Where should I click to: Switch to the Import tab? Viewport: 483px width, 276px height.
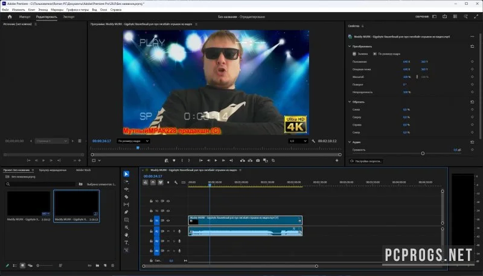25,17
